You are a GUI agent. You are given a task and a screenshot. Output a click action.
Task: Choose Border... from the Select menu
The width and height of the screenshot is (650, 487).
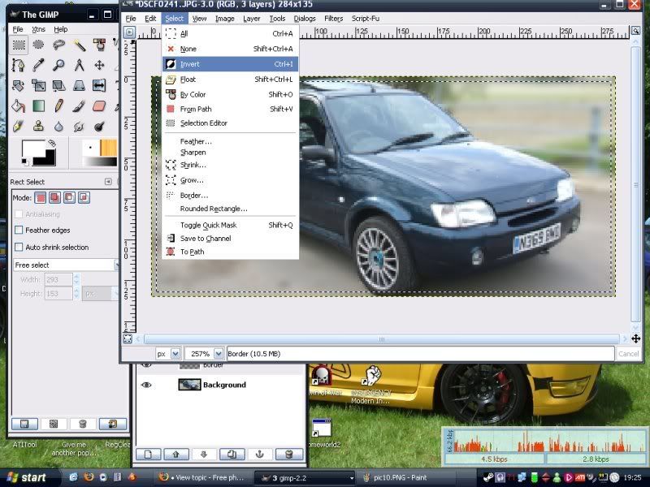coord(230,195)
